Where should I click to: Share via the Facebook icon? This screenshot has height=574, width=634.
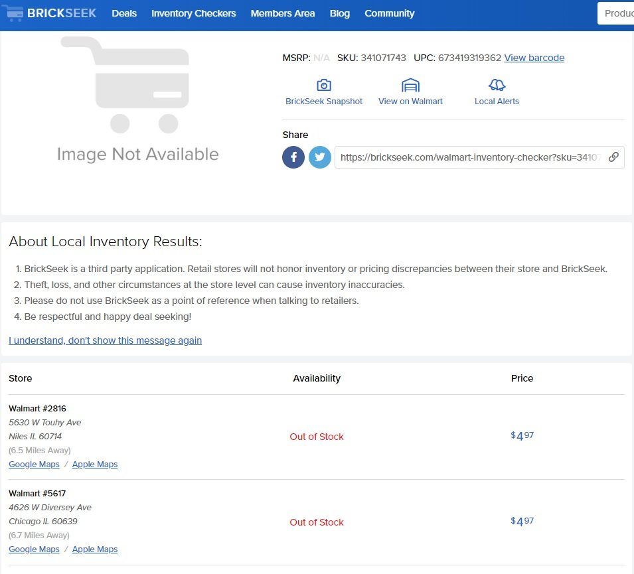click(x=293, y=157)
